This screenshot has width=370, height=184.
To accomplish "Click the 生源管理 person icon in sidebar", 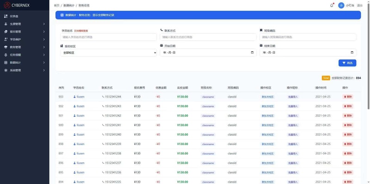I will [x=6, y=24].
